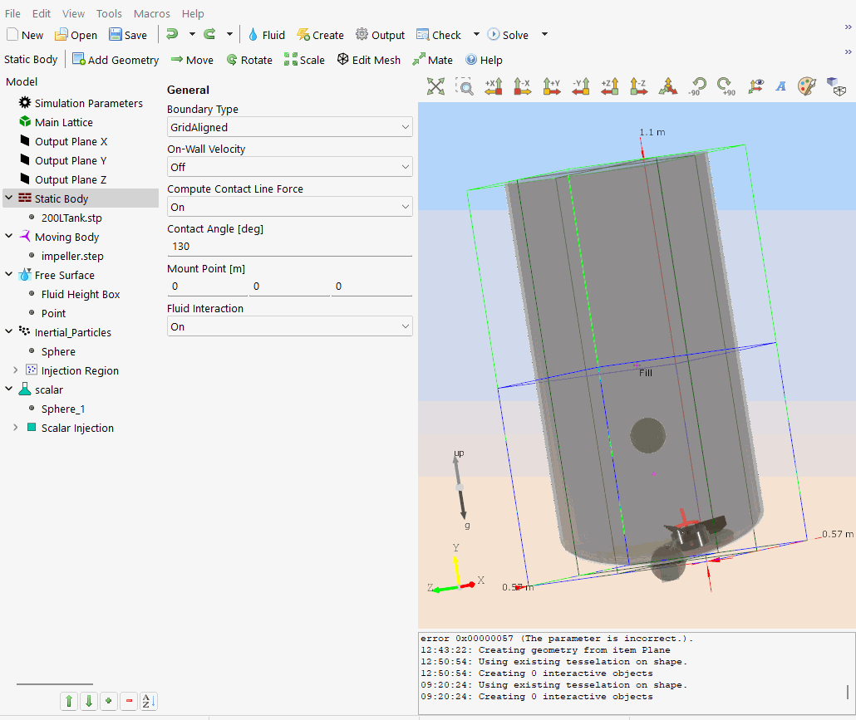The height and width of the screenshot is (720, 856).
Task: Click the Fluid toolbar button
Action: [267, 35]
